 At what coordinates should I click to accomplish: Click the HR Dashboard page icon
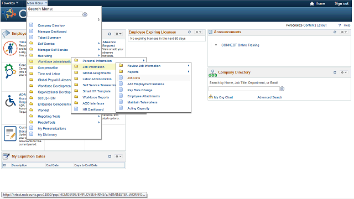[76, 109]
